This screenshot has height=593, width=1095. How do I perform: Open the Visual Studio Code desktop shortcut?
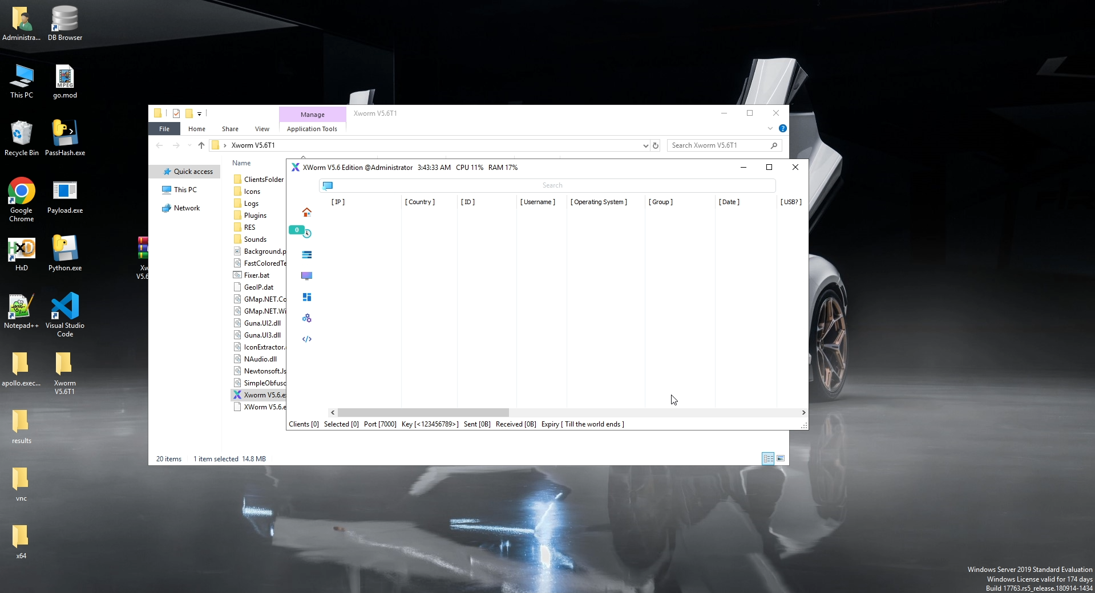(x=64, y=314)
